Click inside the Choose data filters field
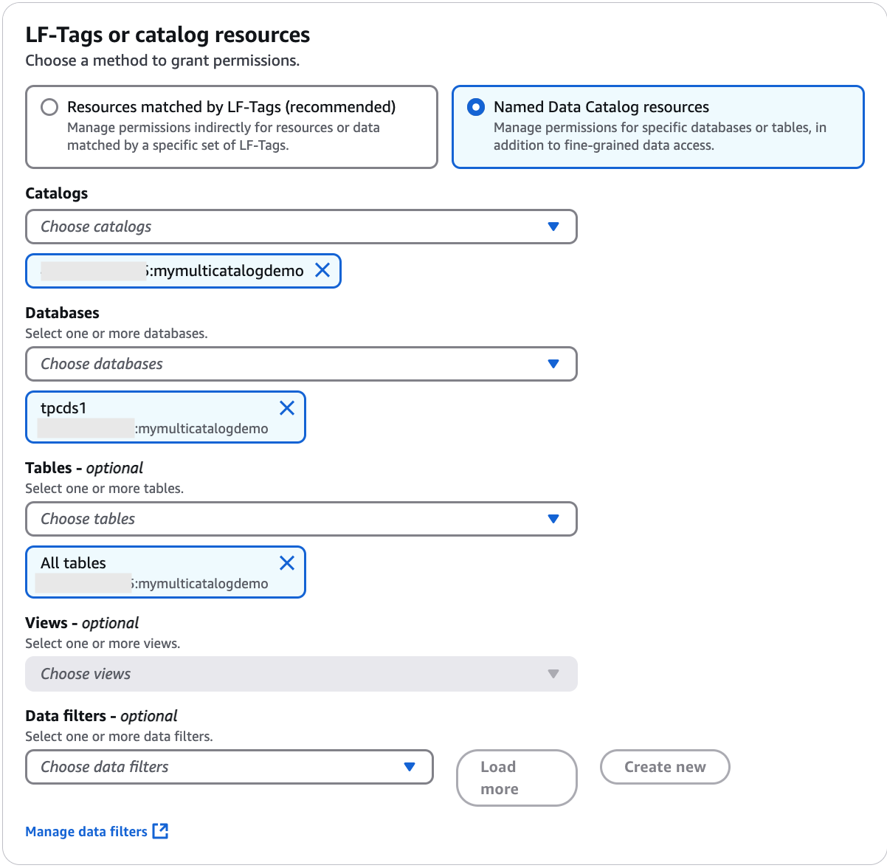This screenshot has width=887, height=868. click(x=184, y=767)
